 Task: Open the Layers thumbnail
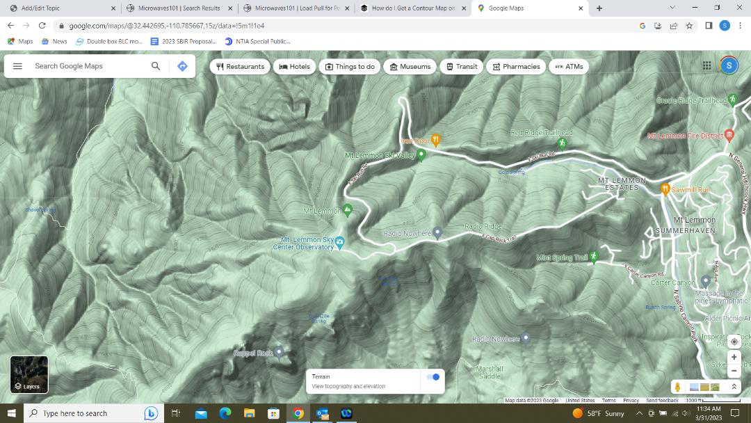click(x=29, y=374)
